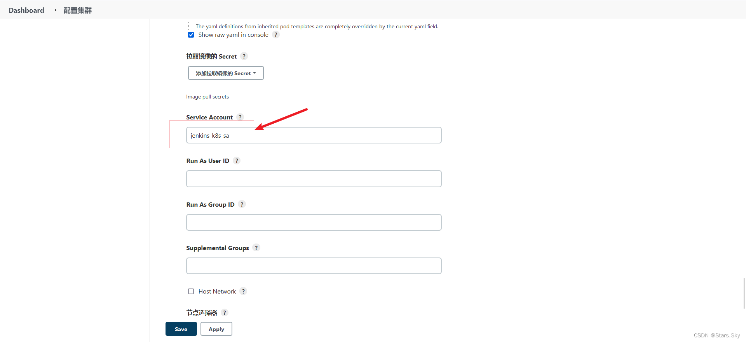
Task: Uncheck Show raw yaml in console
Action: pyautogui.click(x=191, y=35)
